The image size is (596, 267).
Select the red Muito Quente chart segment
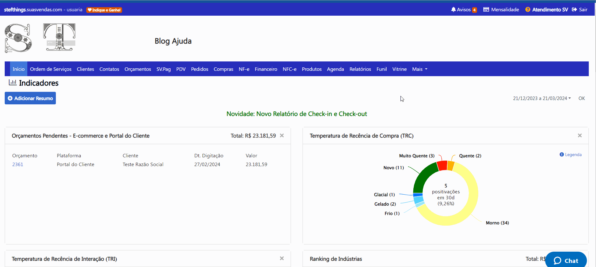pos(442,166)
